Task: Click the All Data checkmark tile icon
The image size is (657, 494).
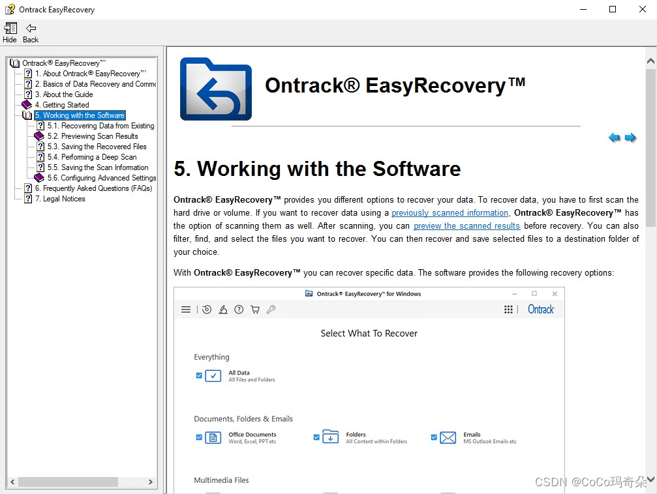Action: [x=213, y=375]
